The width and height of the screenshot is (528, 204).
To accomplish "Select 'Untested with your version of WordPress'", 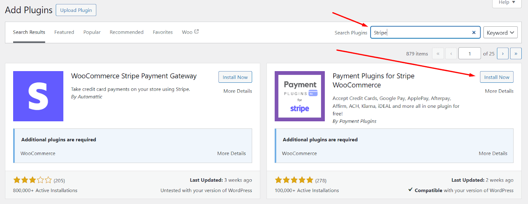I will click(x=206, y=190).
